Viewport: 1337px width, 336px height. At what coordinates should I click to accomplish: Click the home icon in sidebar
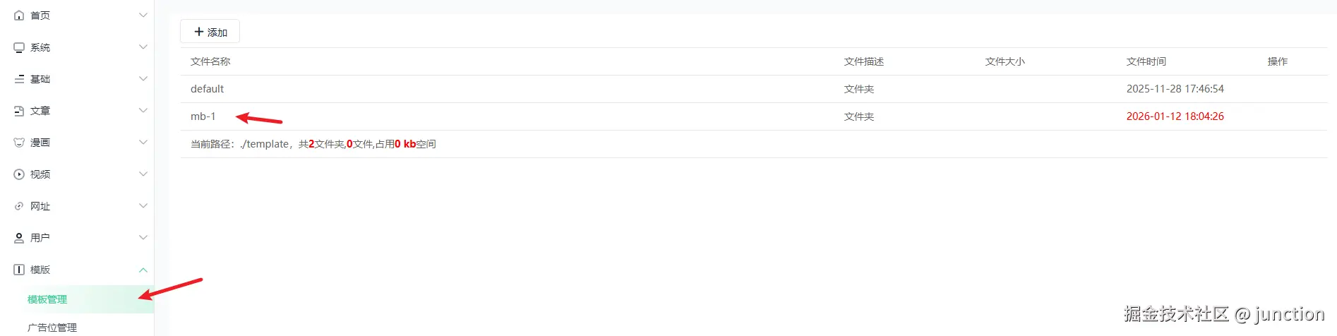pos(19,16)
